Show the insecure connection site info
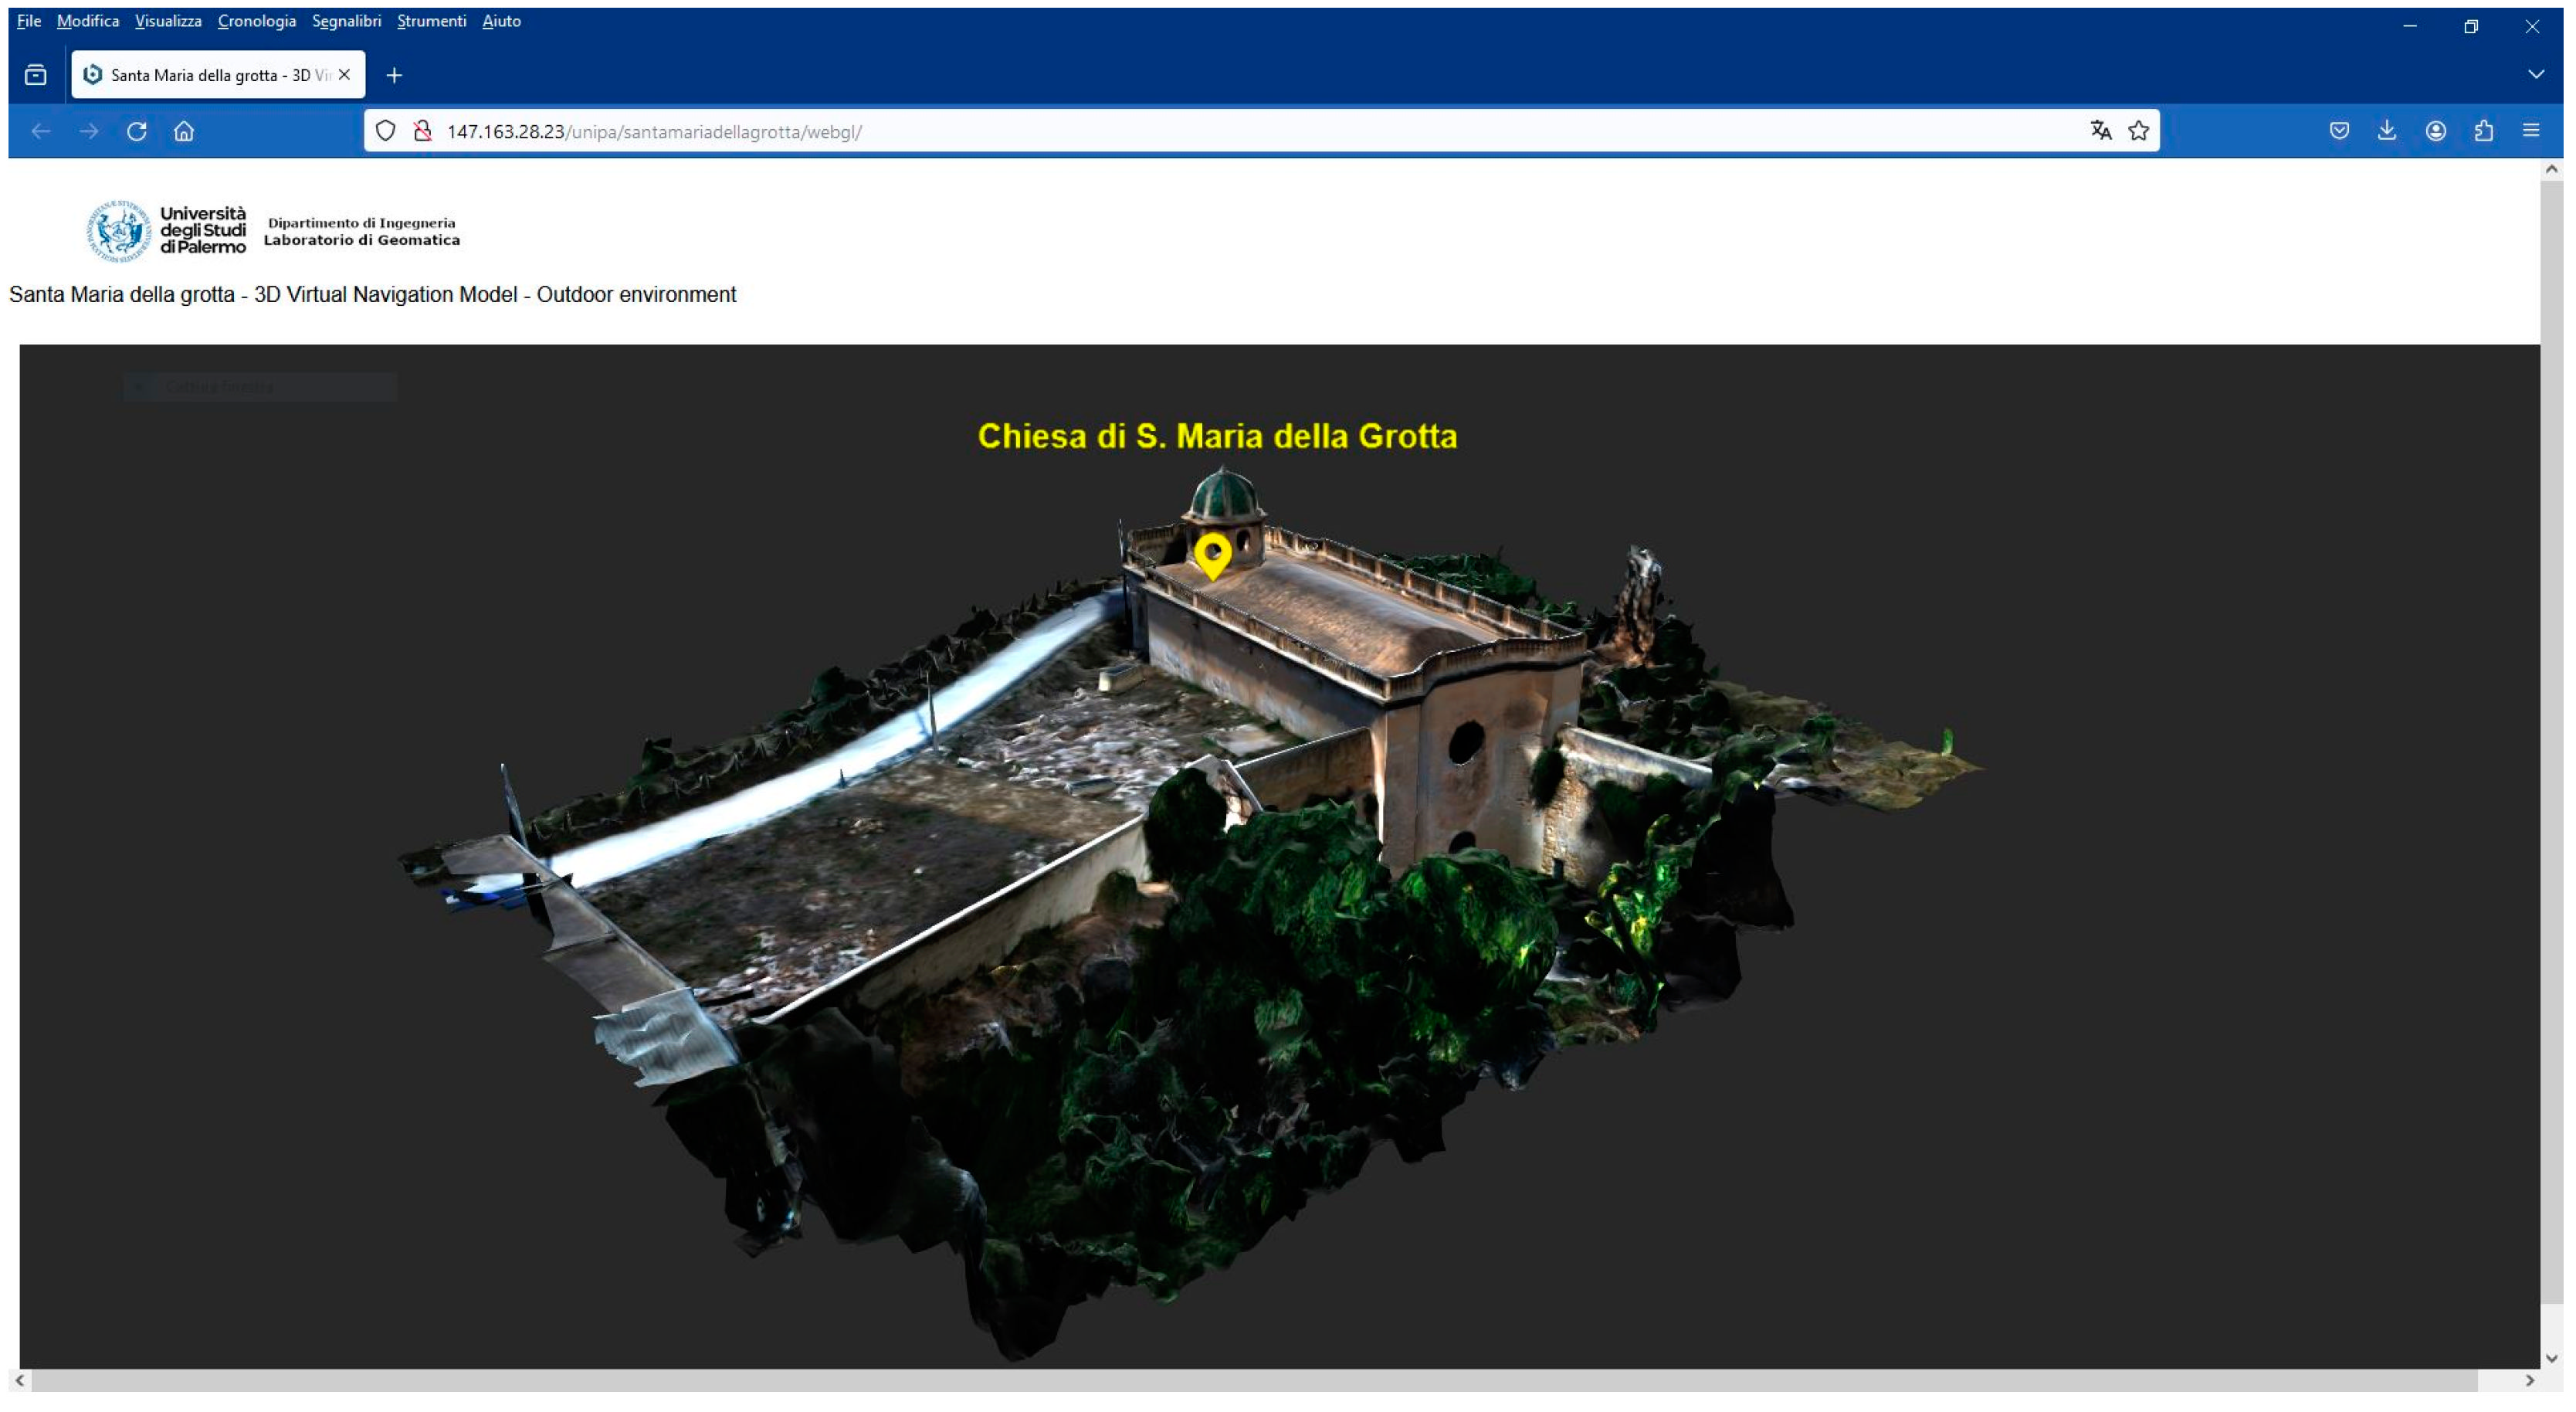The width and height of the screenshot is (2576, 1412). 423,131
